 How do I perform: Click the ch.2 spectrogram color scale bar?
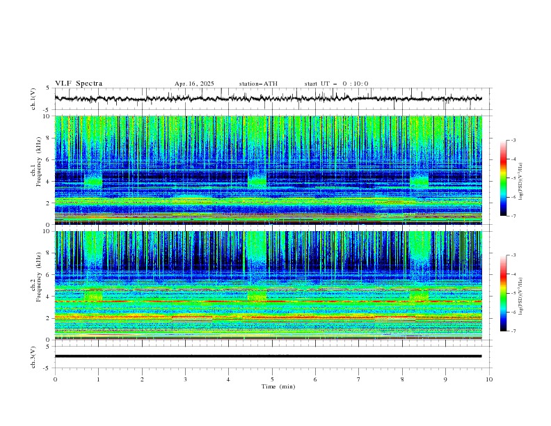[x=503, y=293]
